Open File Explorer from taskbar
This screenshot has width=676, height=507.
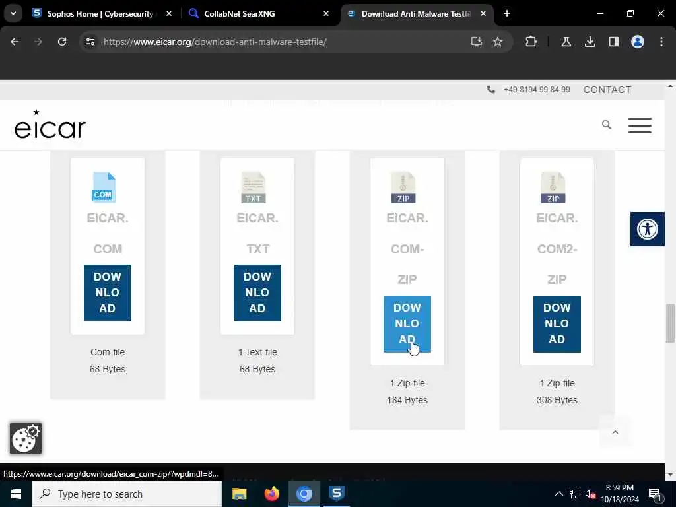[x=239, y=494]
